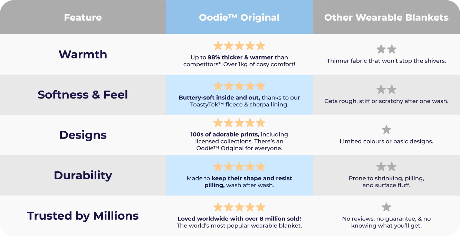Click "Loved worldwide with over 8 million sold!" text
Screen dimensions: 460x236
click(x=239, y=219)
